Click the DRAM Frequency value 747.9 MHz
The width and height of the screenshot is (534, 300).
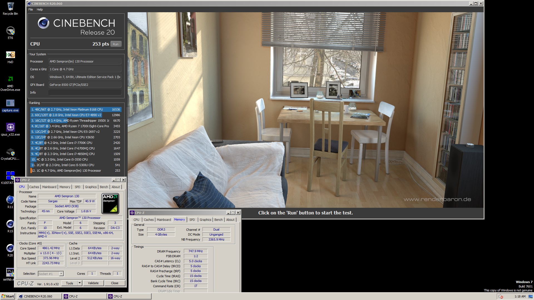(196, 251)
